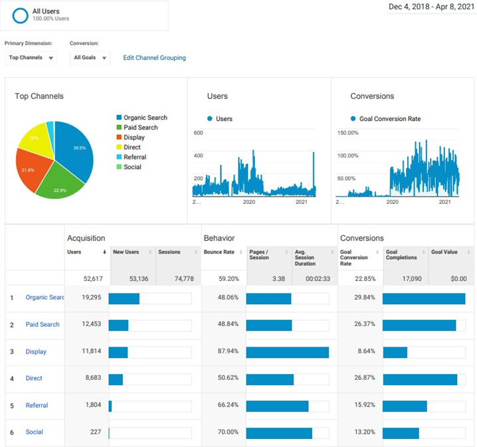Click Display bounce rate bar
The width and height of the screenshot is (477, 447).
[x=288, y=353]
